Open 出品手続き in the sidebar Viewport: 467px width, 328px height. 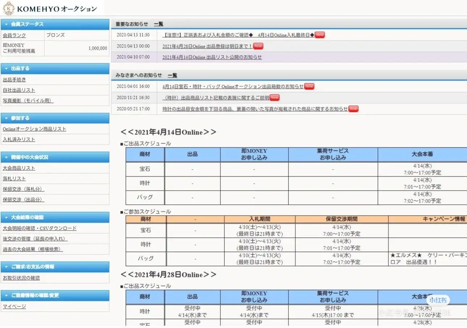(x=14, y=80)
